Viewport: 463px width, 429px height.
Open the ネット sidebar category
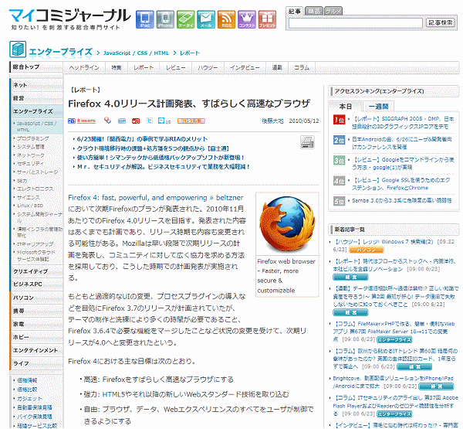click(x=37, y=85)
